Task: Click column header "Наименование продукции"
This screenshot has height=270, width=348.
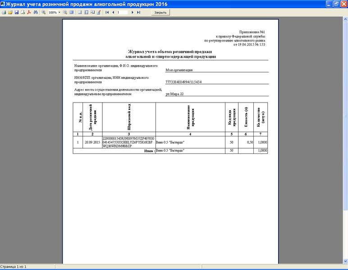Action: [x=190, y=117]
